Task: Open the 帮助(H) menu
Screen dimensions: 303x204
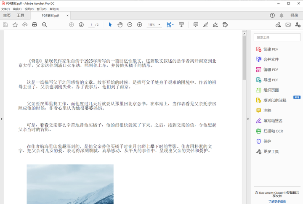Action: click(54, 9)
